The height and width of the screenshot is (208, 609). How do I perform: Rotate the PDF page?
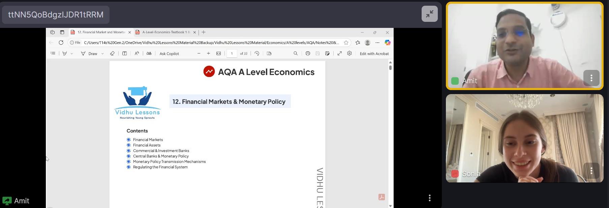257,53
